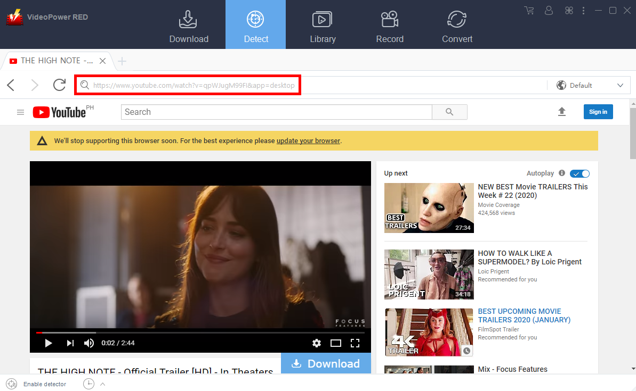
Task: Open the shopping cart in the title bar
Action: pos(529,10)
